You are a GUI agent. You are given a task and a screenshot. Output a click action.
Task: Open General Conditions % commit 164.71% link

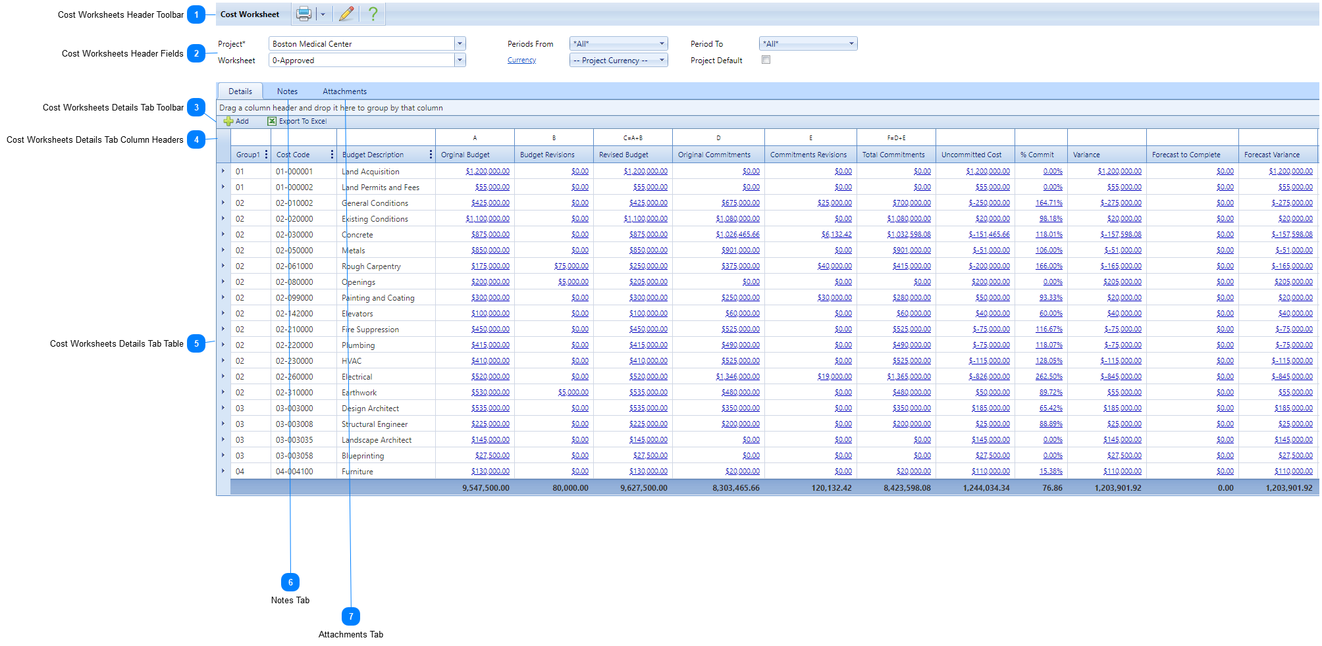(x=1049, y=203)
